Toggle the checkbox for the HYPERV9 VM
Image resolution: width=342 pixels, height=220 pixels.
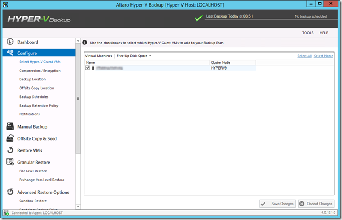(x=88, y=67)
